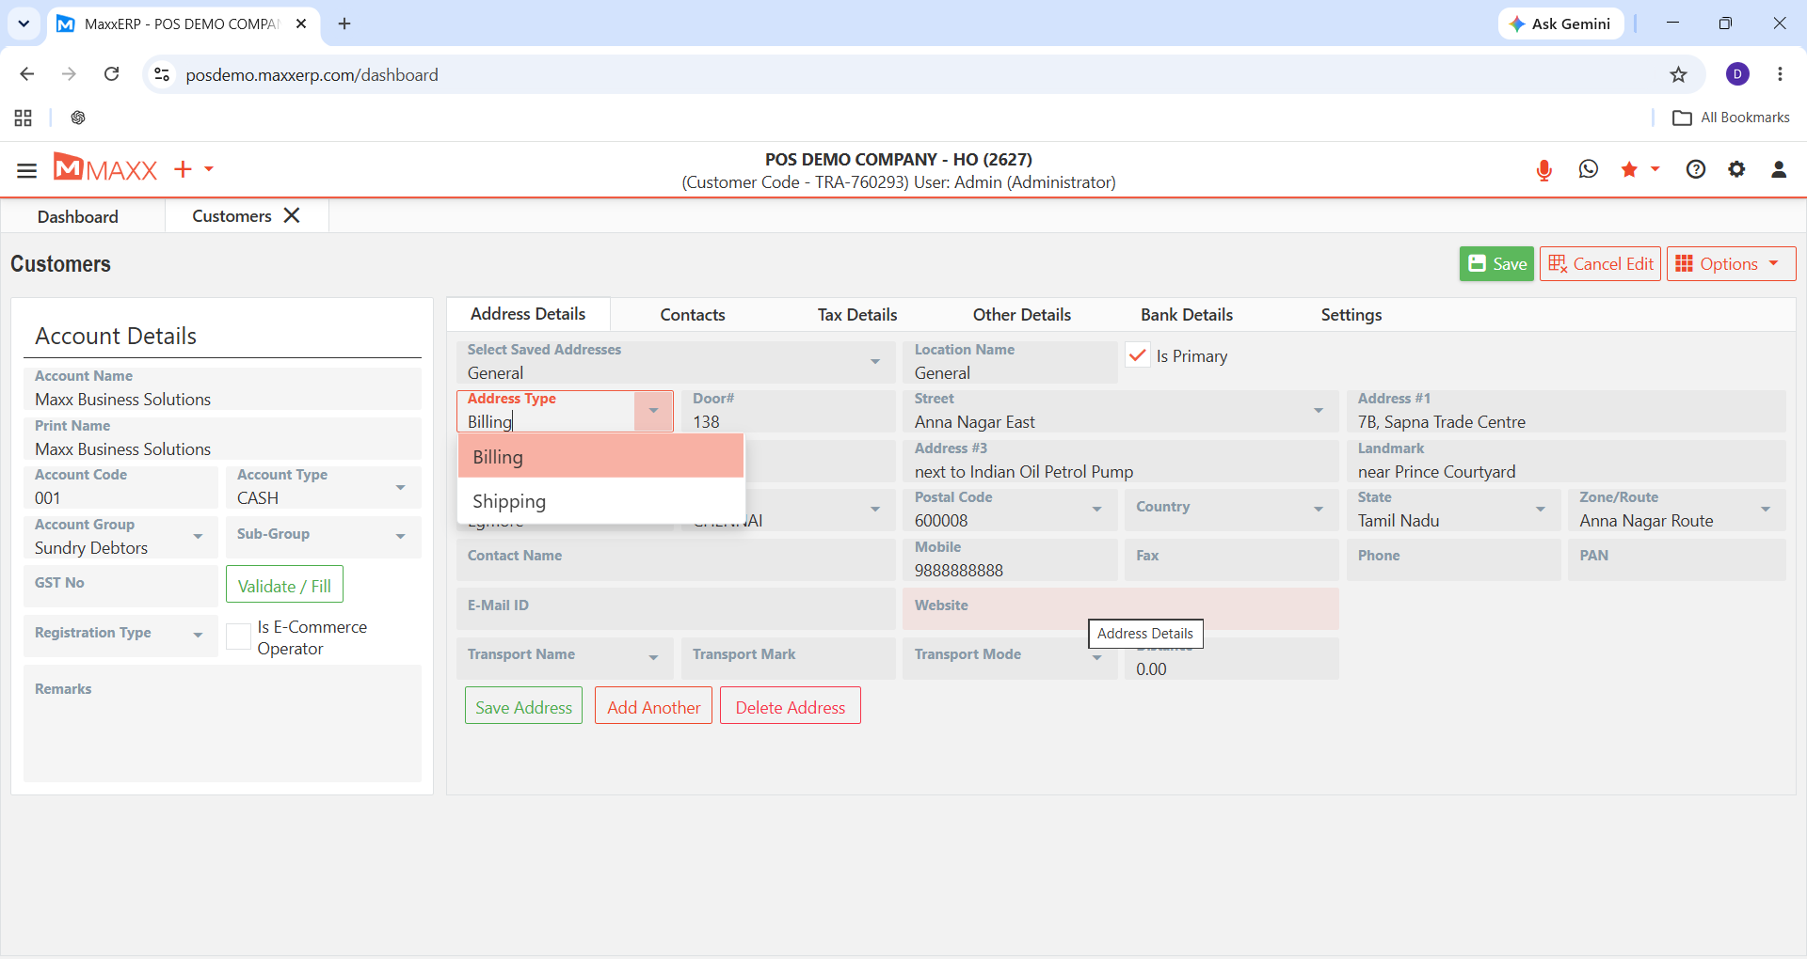Click Add Another button
Image resolution: width=1807 pixels, height=959 pixels.
coord(653,706)
